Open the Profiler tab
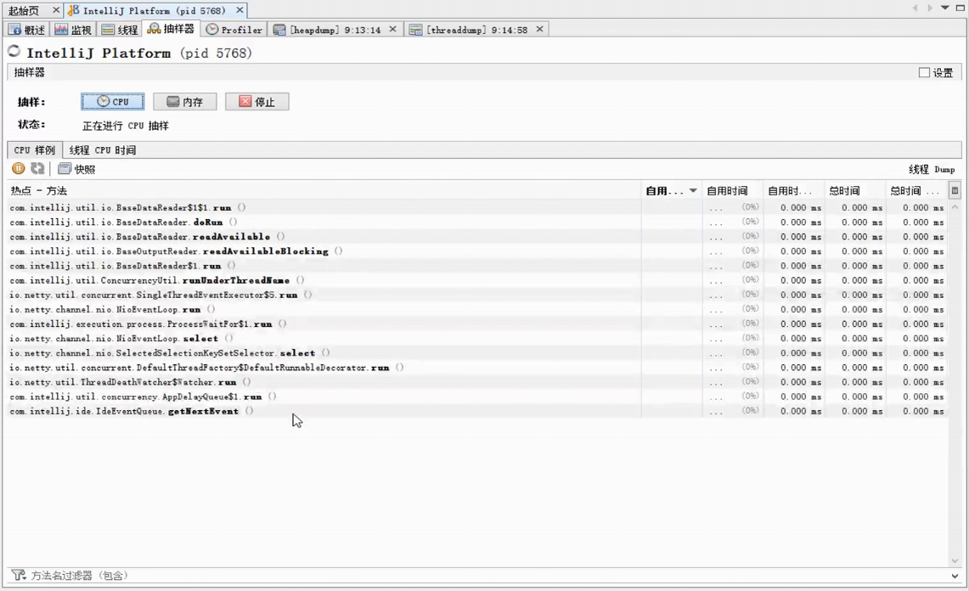 (x=234, y=30)
